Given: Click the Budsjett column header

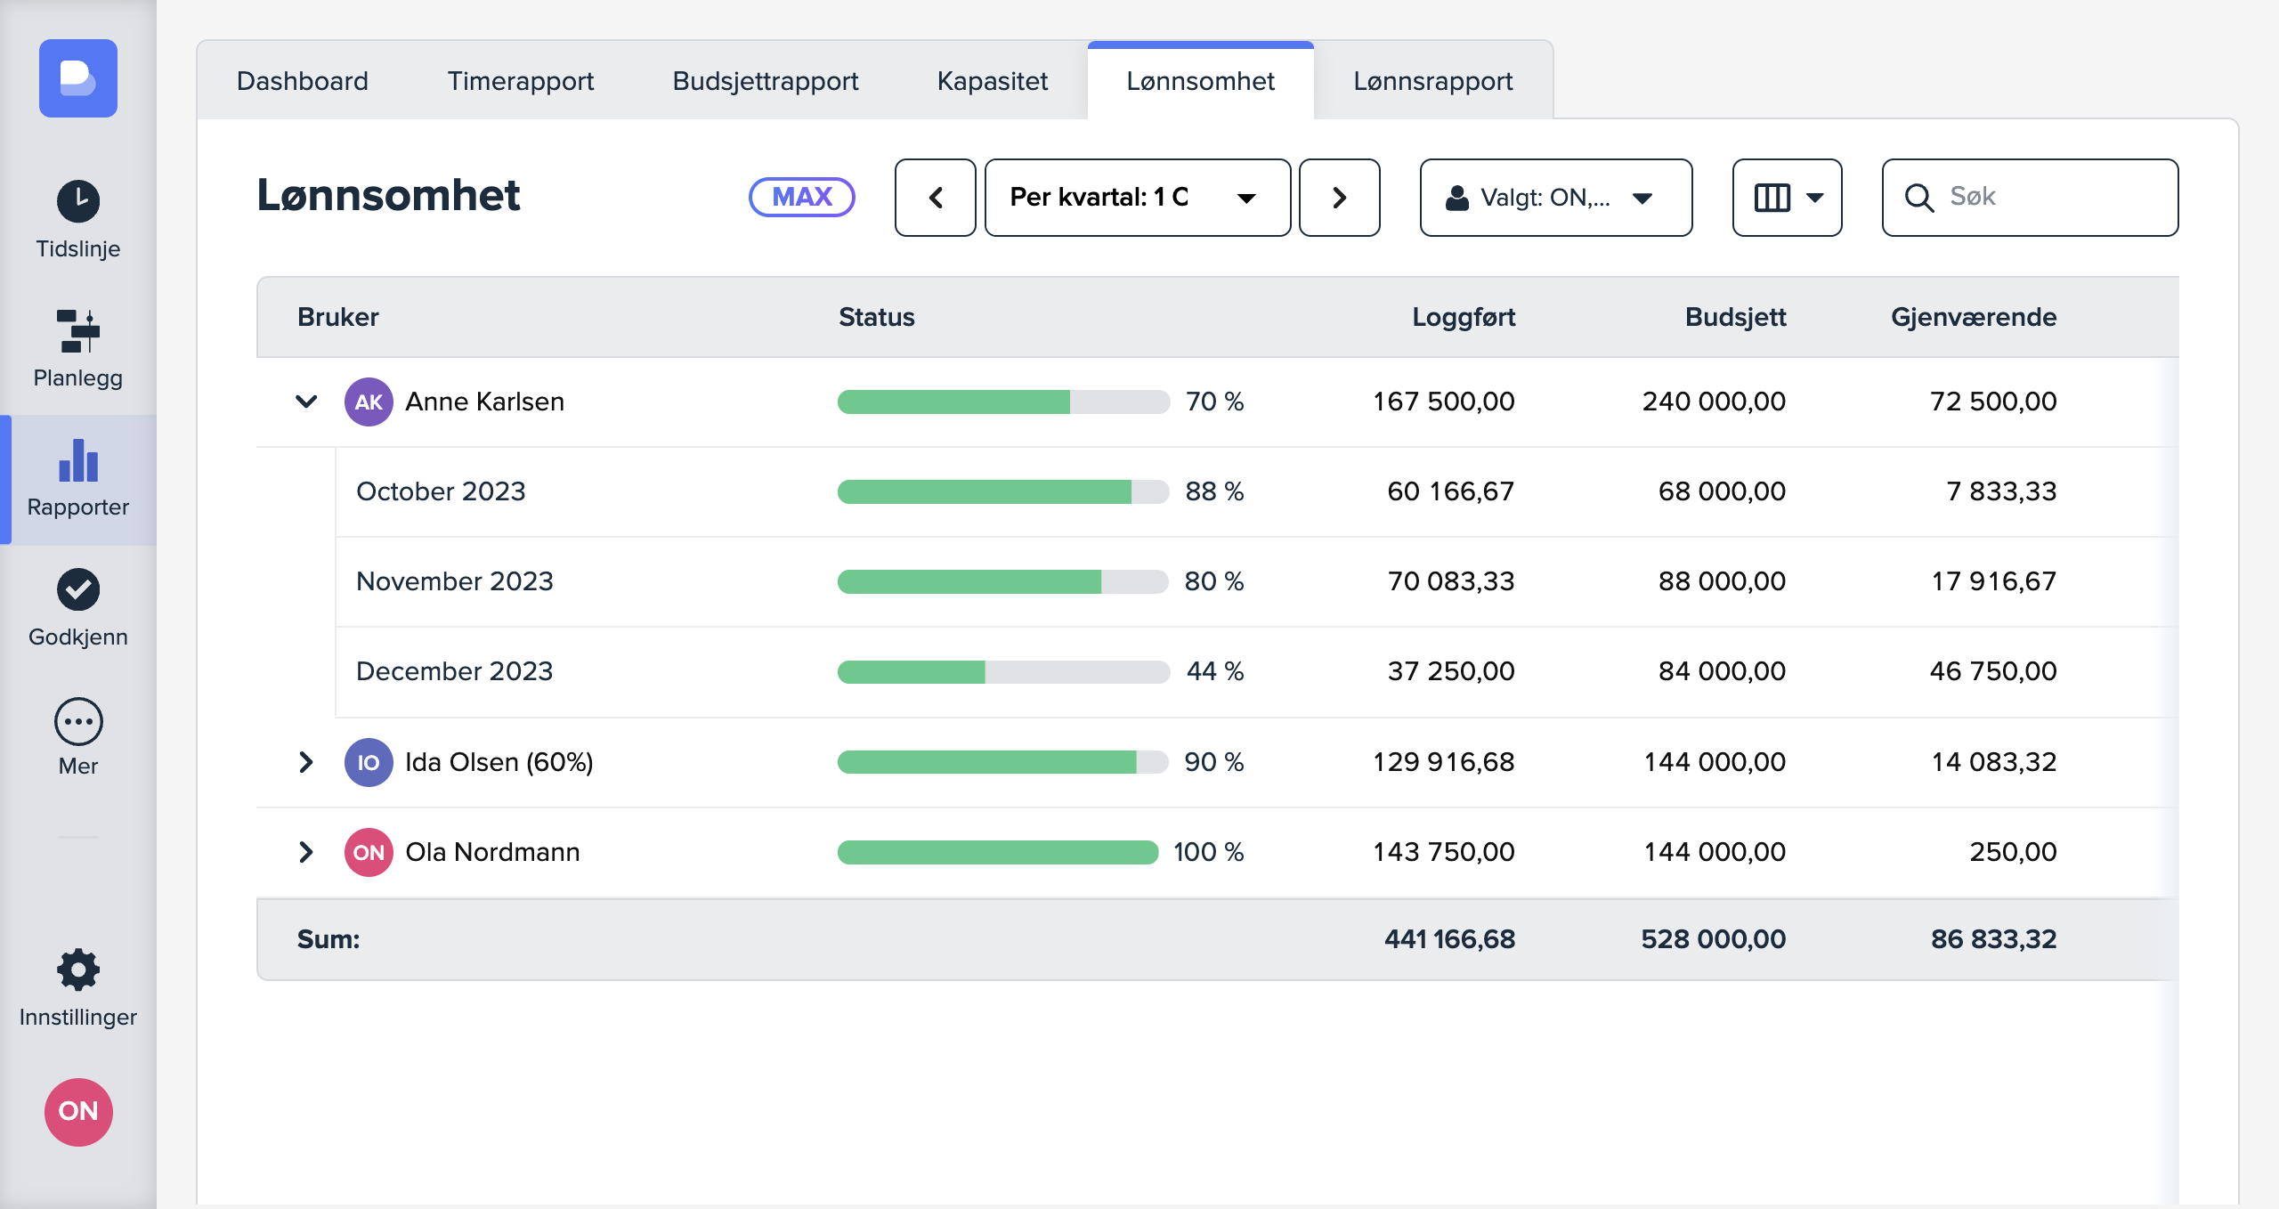Looking at the screenshot, I should click(1735, 317).
